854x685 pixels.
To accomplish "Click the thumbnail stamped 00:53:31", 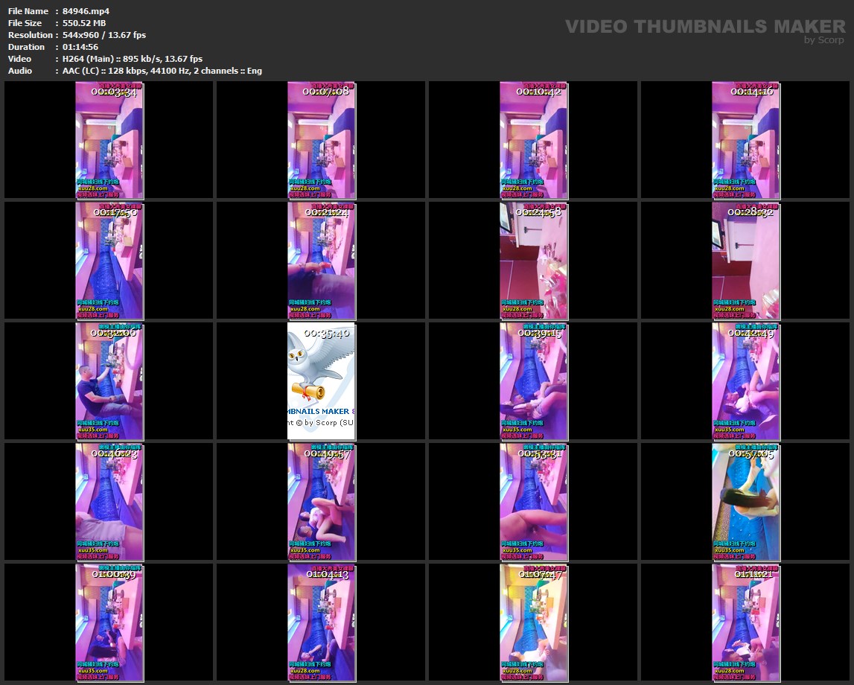I will tap(533, 502).
